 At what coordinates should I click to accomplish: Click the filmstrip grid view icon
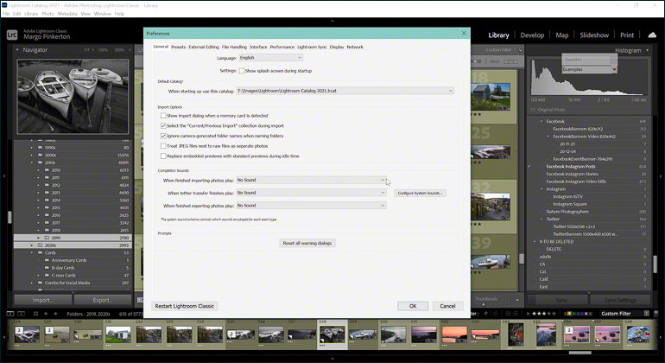tap(35, 314)
